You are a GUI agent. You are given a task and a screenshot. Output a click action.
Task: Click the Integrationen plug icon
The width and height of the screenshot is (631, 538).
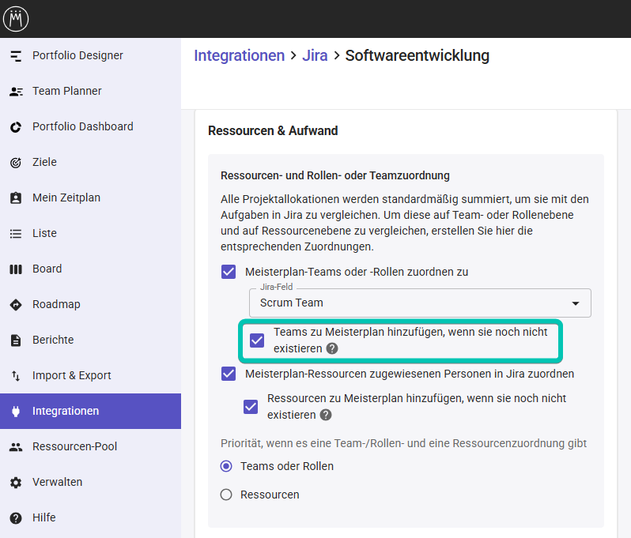click(x=16, y=412)
